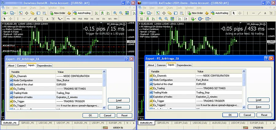Image resolution: width=276 pixels, height=130 pixels.
Task: Zoom out chart in AxiTrader window
Action: pos(166,19)
